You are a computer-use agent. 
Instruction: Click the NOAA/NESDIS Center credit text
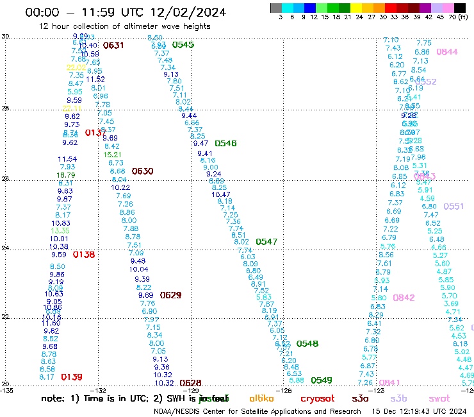point(257,412)
